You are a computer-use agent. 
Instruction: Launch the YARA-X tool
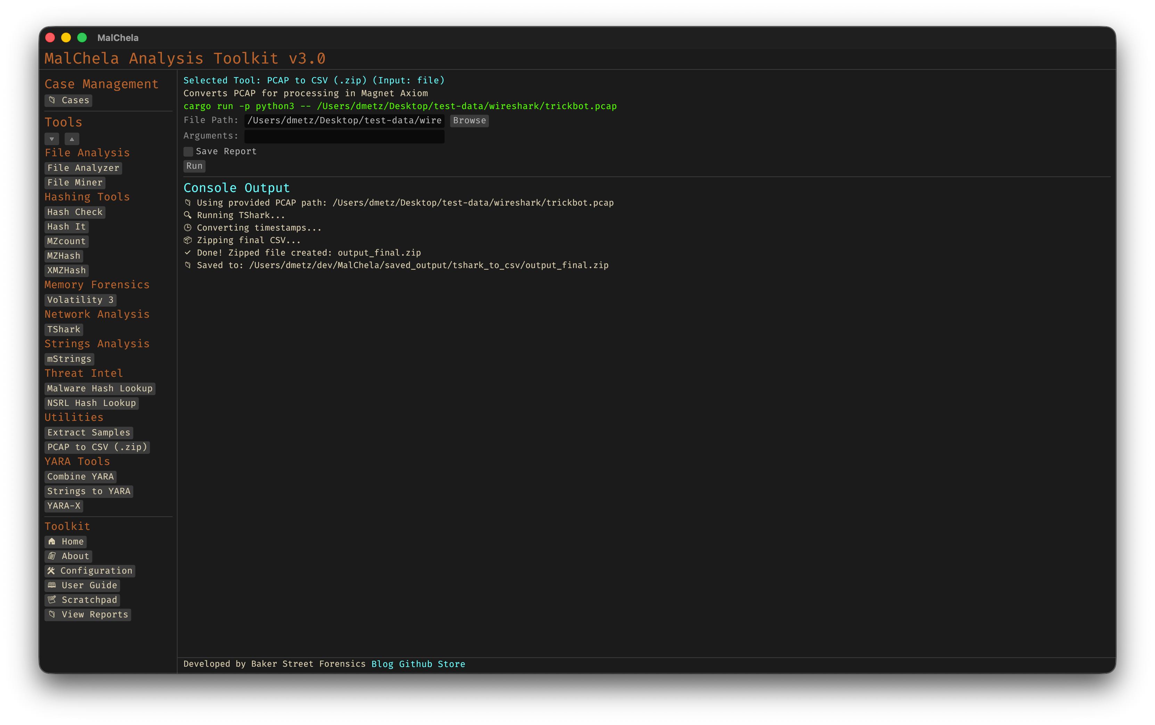(64, 506)
